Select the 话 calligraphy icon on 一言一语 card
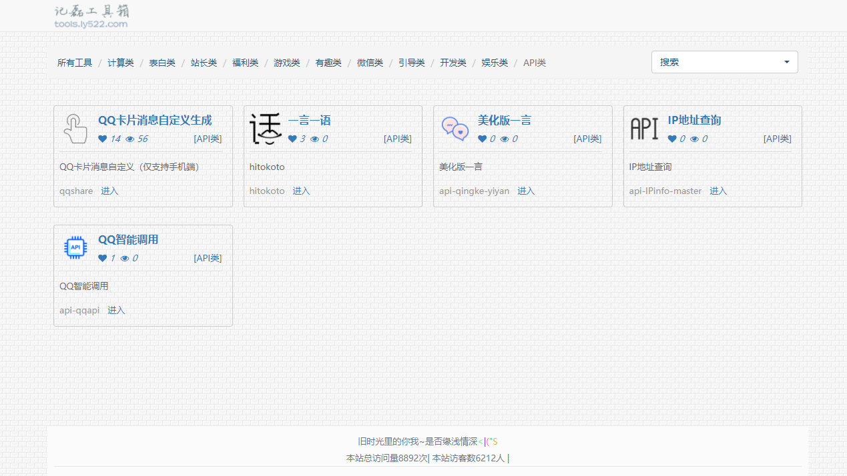The height and width of the screenshot is (476, 847). (265, 128)
